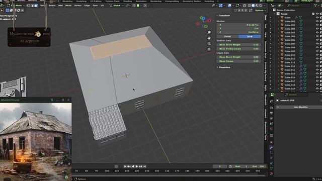Image resolution: width=322 pixels, height=181 pixels.
Task: Open Physics properties tab icon
Action: tap(271, 158)
